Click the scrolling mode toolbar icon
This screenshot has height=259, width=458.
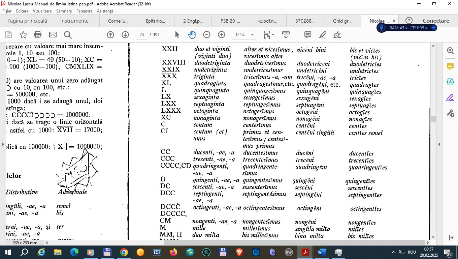pos(286,35)
